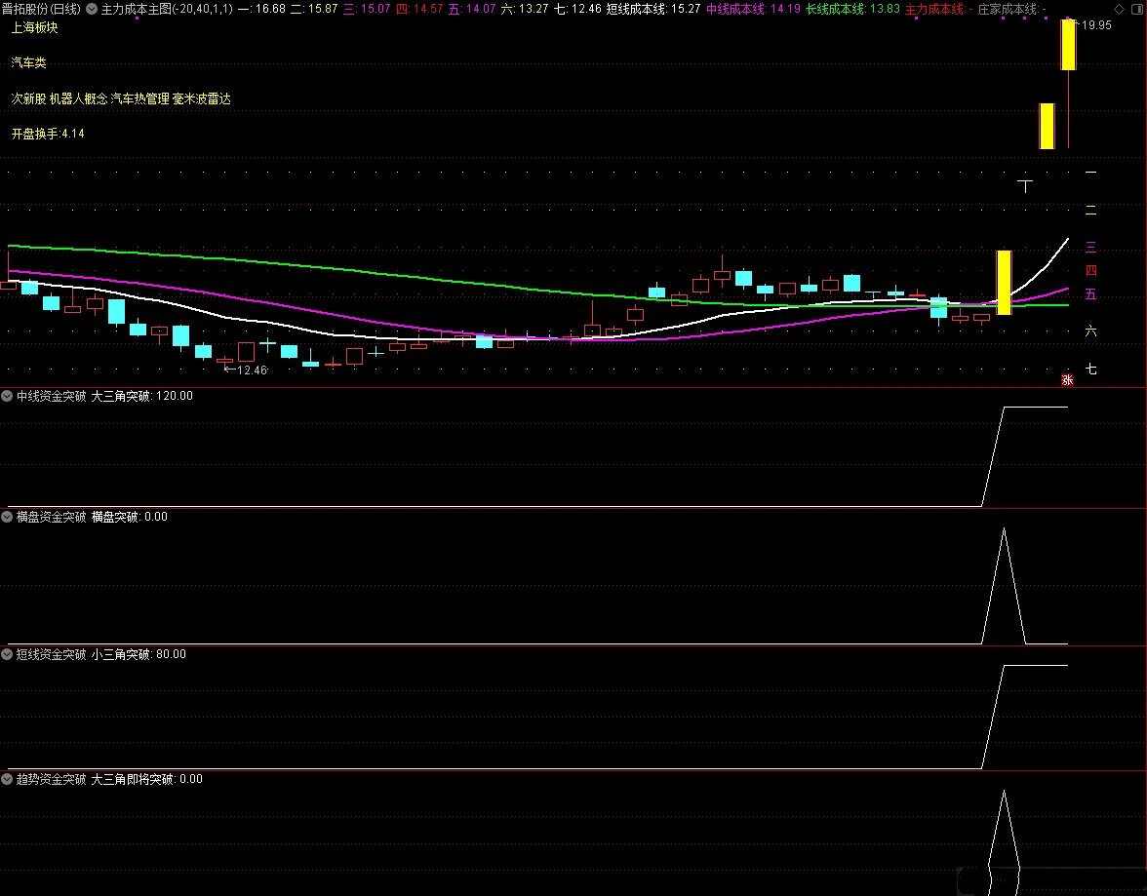Click the 短线资金突破 panel arrow icon

click(x=8, y=654)
